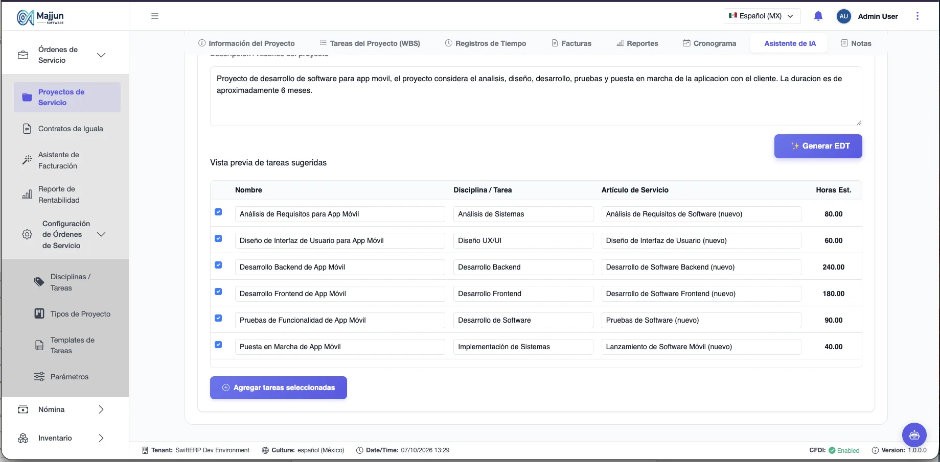The height and width of the screenshot is (462, 940).
Task: Open the notifications bell
Action: pos(818,16)
